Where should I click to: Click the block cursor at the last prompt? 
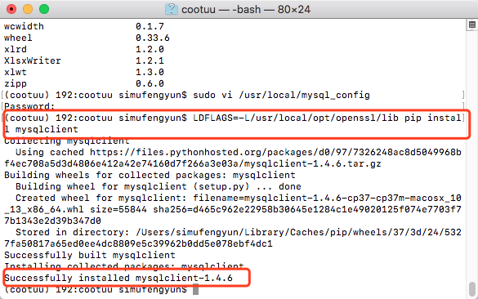coord(196,289)
